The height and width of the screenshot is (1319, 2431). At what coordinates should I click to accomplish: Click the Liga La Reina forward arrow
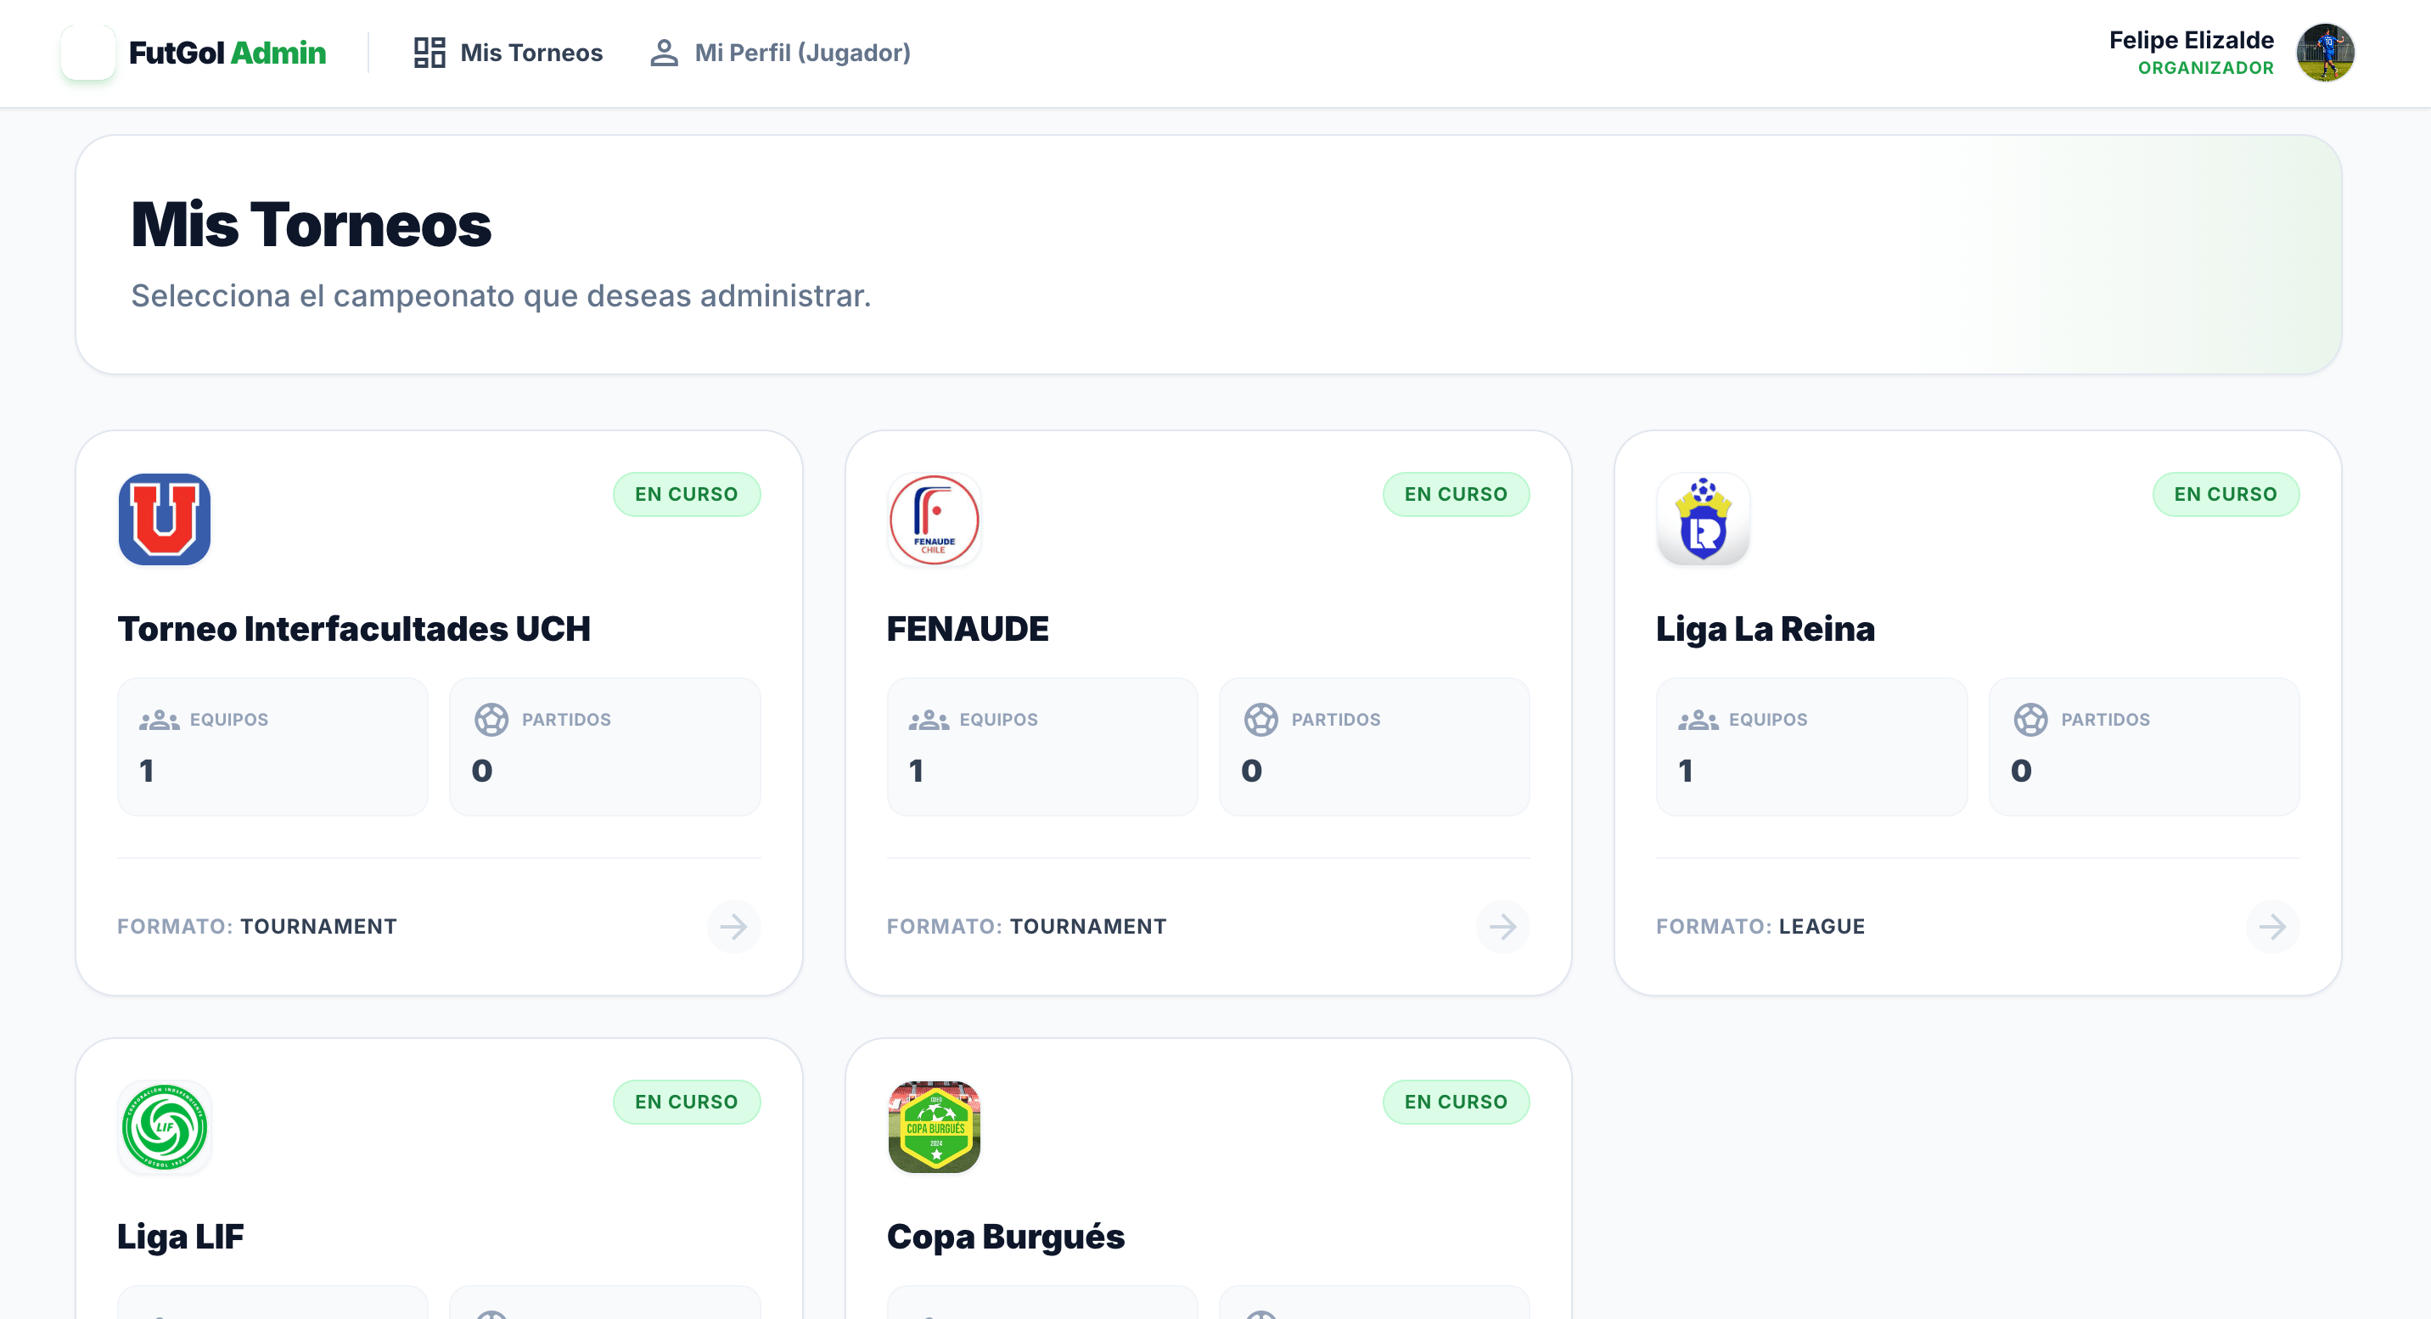coord(2271,927)
